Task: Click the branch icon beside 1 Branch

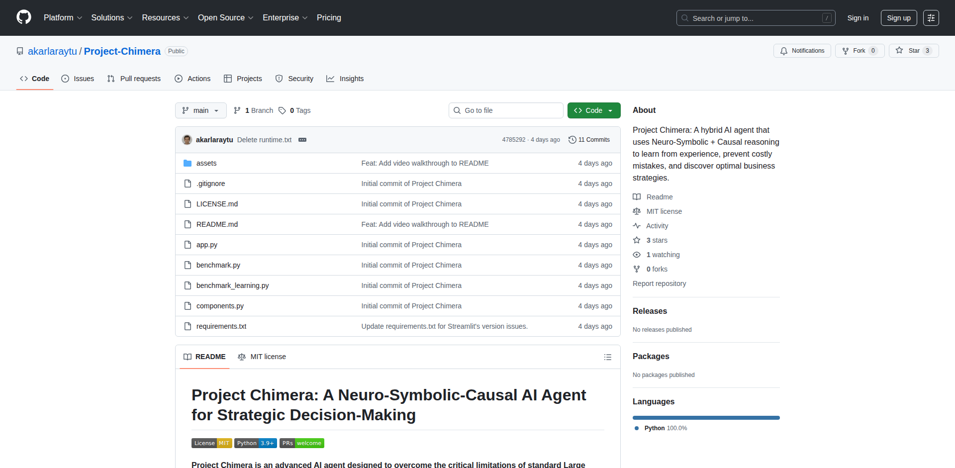Action: tap(237, 110)
